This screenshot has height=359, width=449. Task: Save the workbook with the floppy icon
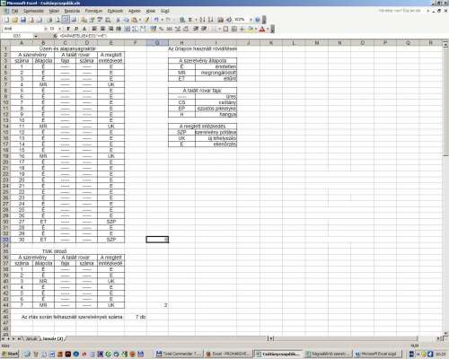[x=23, y=20]
